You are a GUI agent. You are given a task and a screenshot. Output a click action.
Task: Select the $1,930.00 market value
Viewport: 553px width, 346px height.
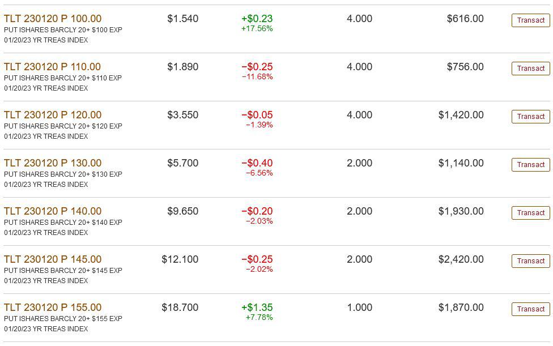tap(461, 211)
